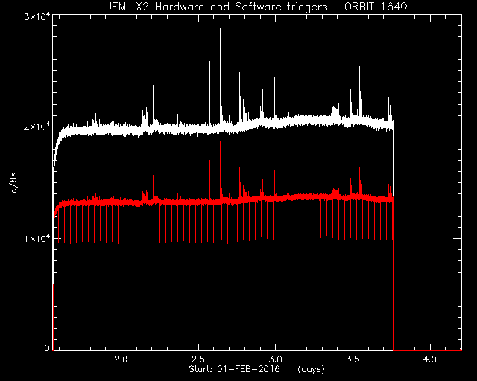Screen dimensions: 477x381
Task: Click the '(days)' unit label
Action: click(x=311, y=369)
